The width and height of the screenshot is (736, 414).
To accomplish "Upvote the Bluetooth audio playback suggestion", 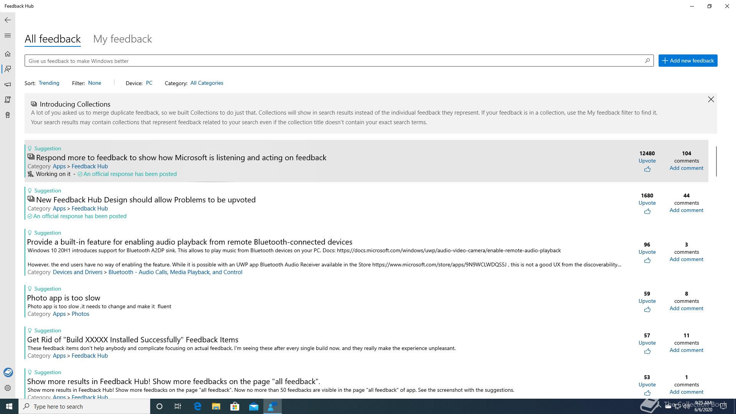I will coord(647,252).
